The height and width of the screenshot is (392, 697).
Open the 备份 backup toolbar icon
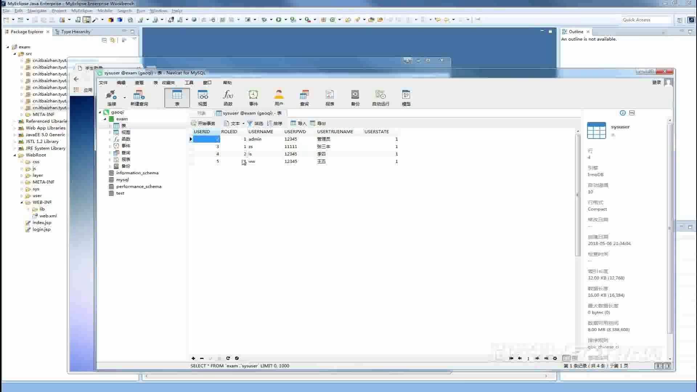(355, 97)
